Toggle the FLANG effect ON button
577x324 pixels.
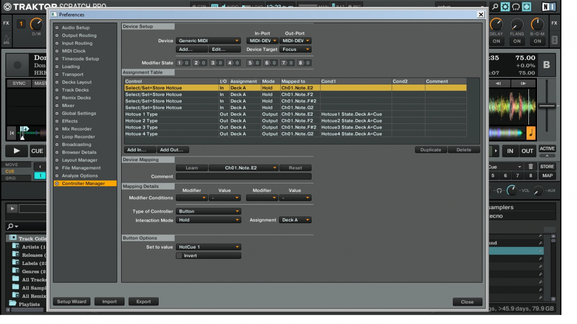(517, 41)
